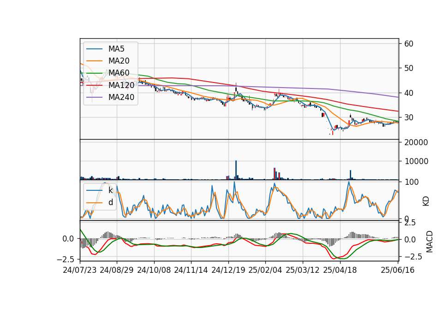
Task: Click the price axis value 50
Action: click(x=409, y=68)
